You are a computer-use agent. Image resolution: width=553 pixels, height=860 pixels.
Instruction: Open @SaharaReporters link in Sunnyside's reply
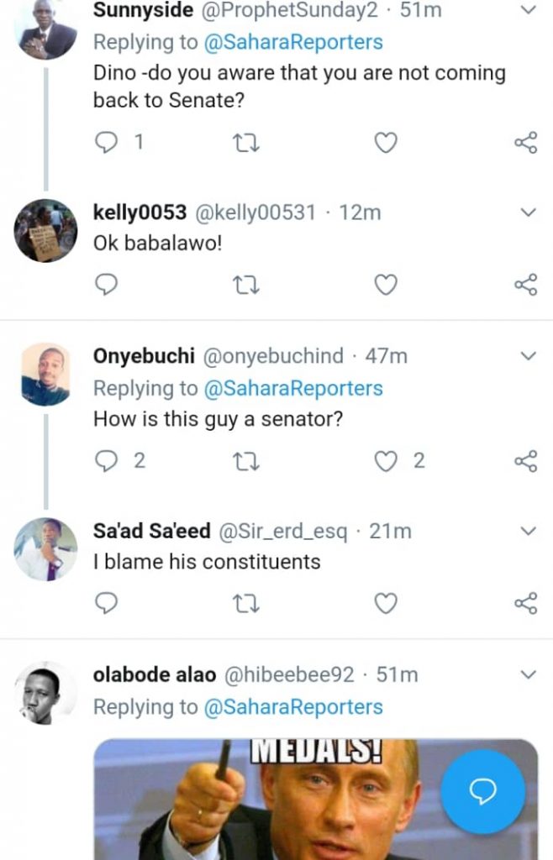(293, 42)
